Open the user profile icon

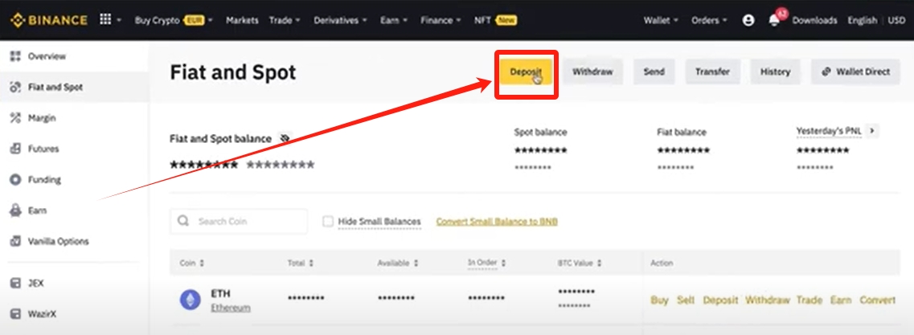point(748,20)
